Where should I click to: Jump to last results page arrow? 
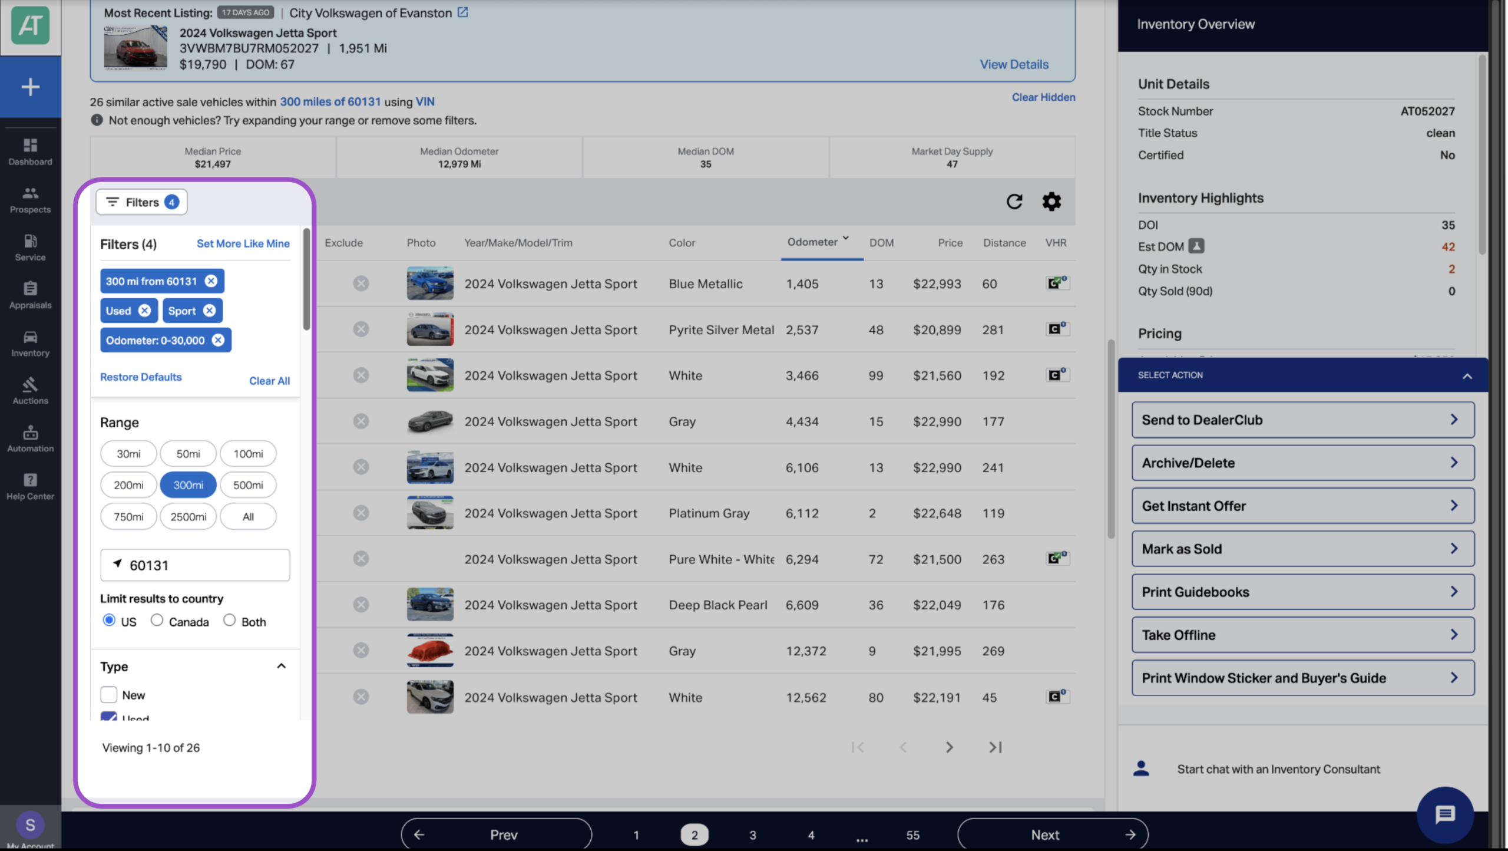point(995,747)
